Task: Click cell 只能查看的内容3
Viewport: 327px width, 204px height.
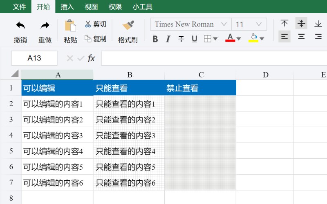Action: [x=129, y=135]
